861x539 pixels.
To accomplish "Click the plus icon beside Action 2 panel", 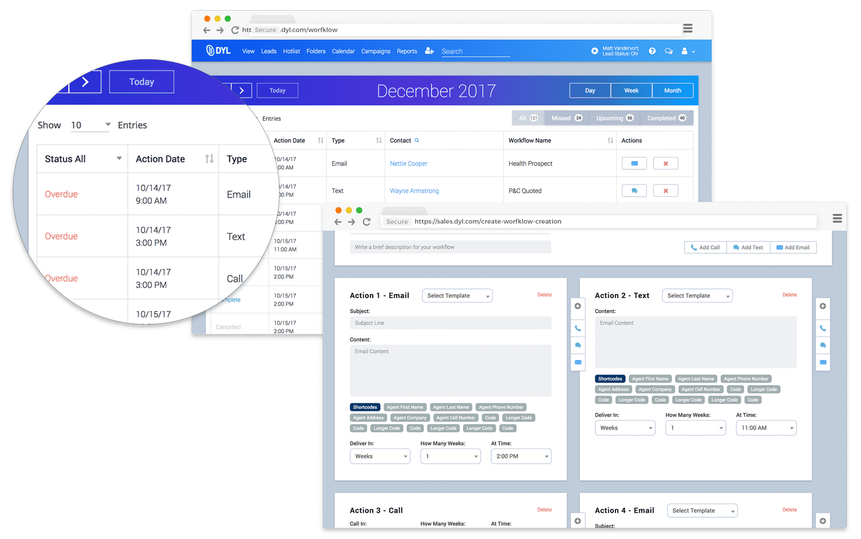I will pyautogui.click(x=823, y=306).
